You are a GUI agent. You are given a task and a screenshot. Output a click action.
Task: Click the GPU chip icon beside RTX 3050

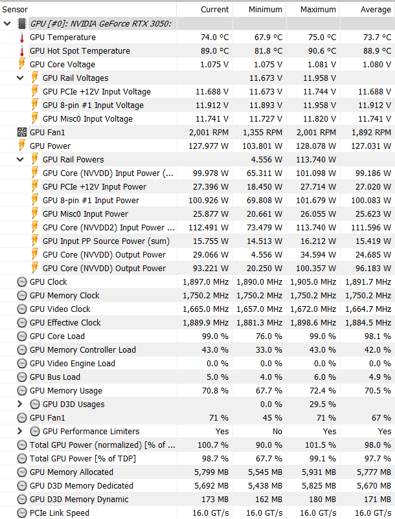tap(22, 23)
